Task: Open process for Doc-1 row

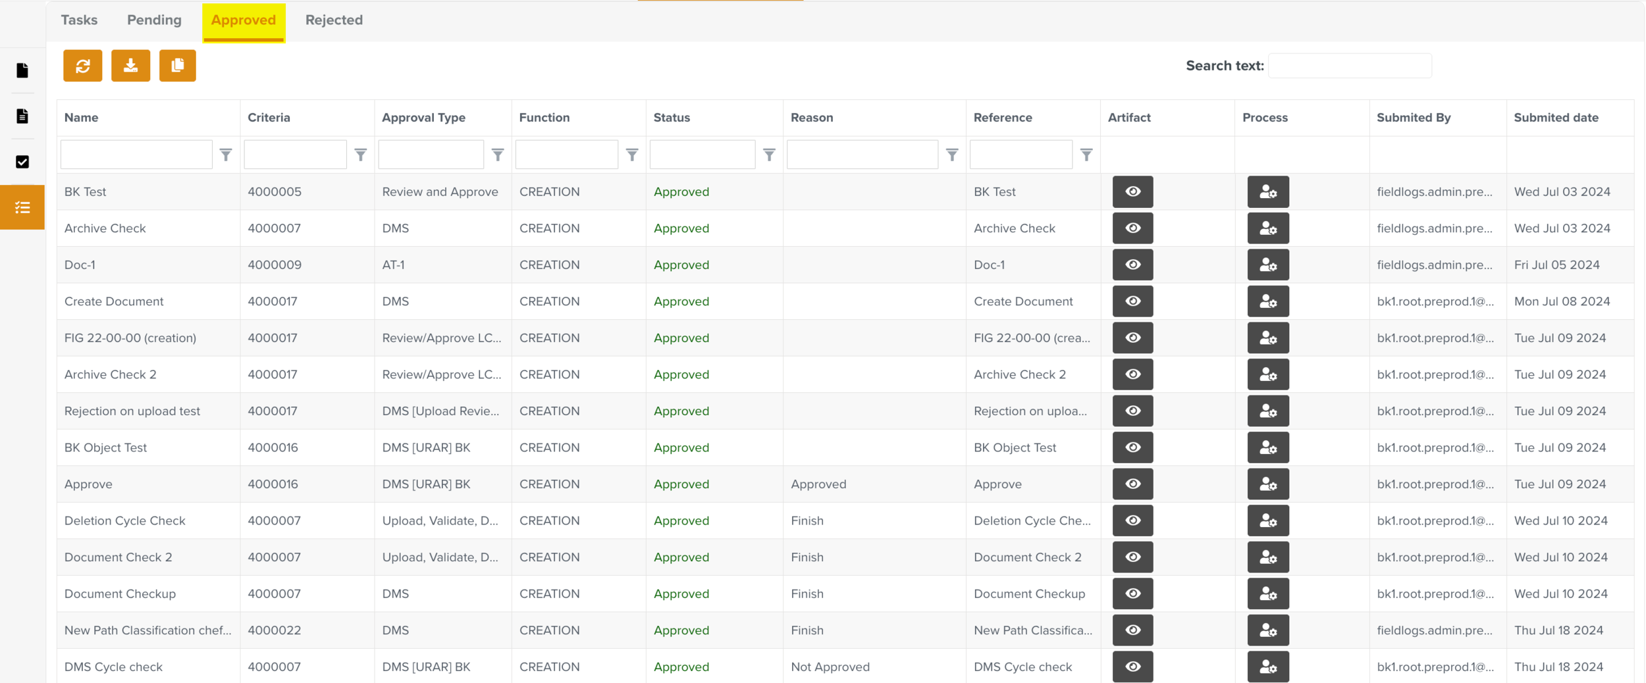Action: tap(1268, 265)
